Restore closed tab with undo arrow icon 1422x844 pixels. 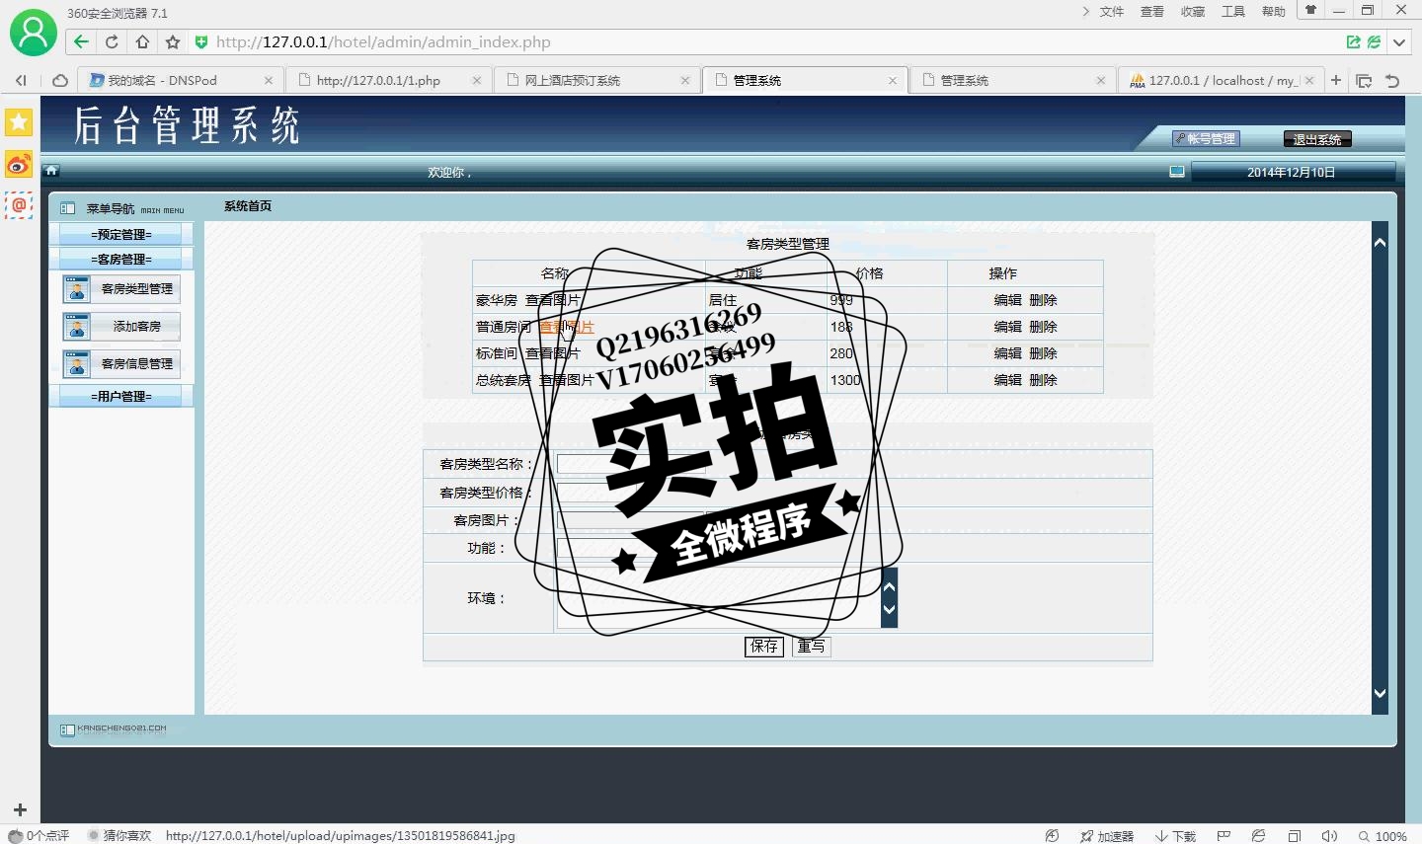pyautogui.click(x=1392, y=81)
